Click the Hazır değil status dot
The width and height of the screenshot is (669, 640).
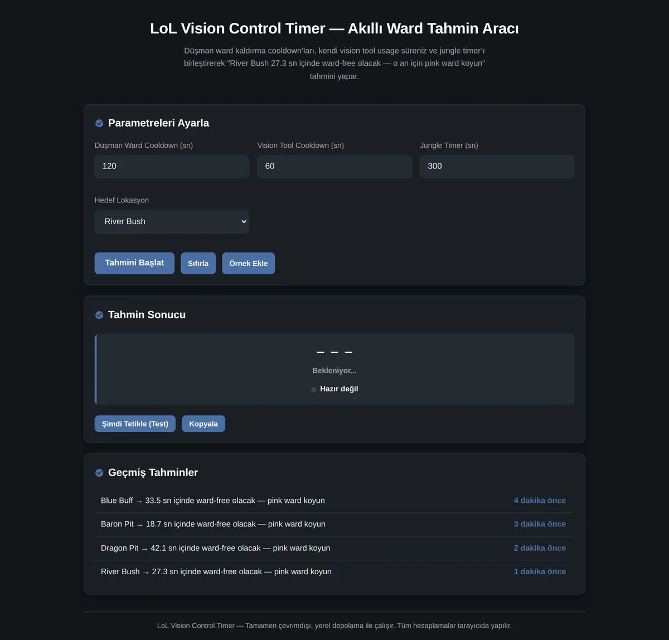pos(313,390)
